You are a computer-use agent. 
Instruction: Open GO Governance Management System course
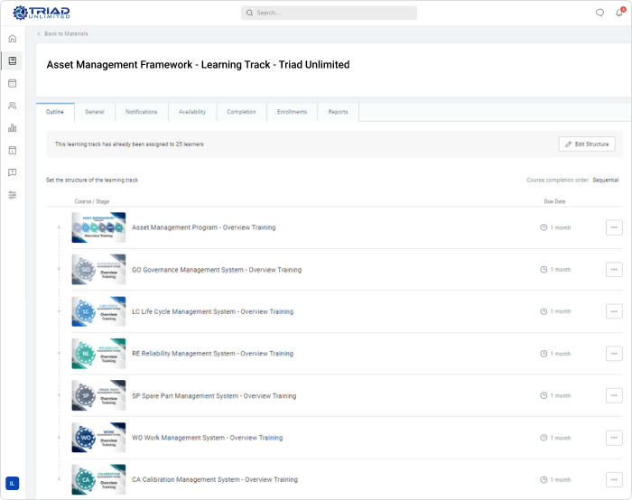(x=217, y=270)
